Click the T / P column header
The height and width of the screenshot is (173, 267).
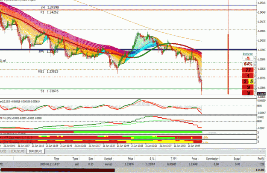[173, 159]
